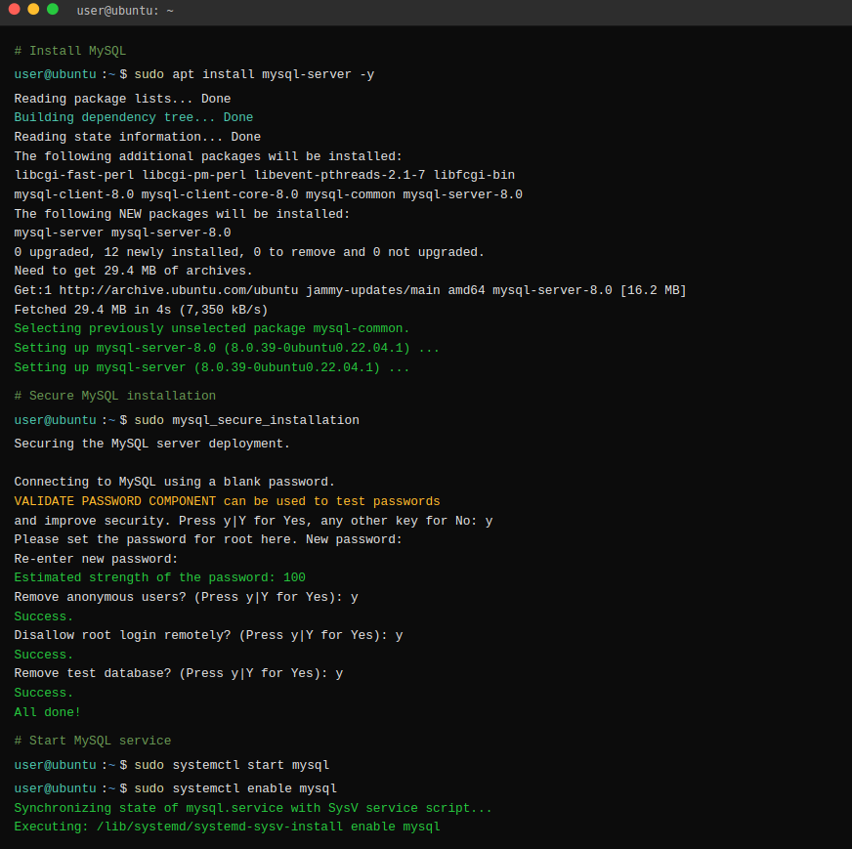Click the 'All done!' line
The width and height of the screenshot is (852, 849).
(x=47, y=711)
